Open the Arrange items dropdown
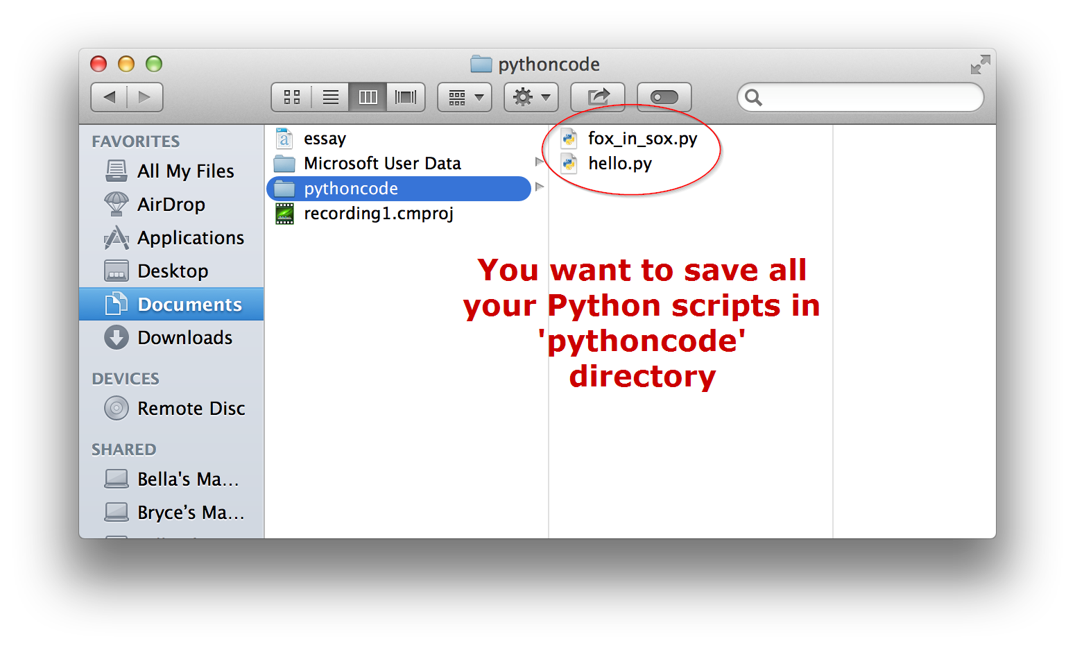 [465, 97]
